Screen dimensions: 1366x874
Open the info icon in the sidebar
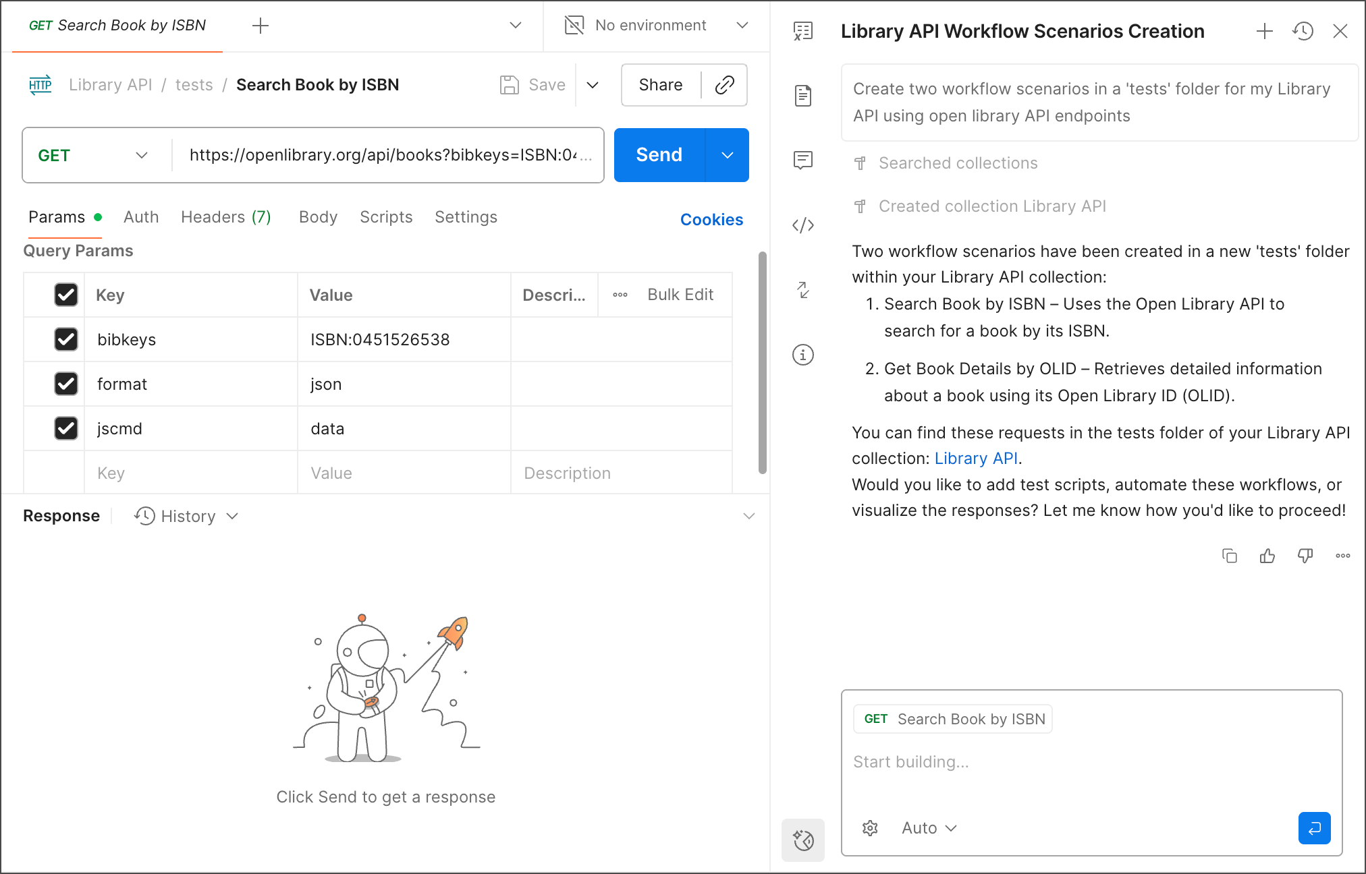pyautogui.click(x=802, y=355)
